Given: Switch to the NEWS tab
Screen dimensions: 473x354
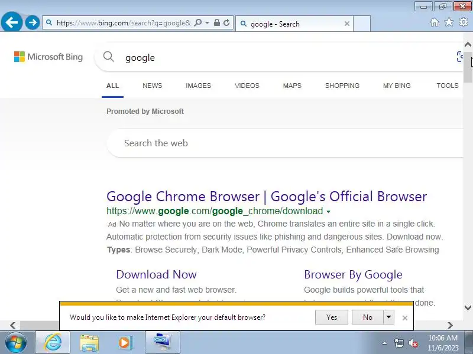Looking at the screenshot, I should pyautogui.click(x=152, y=86).
